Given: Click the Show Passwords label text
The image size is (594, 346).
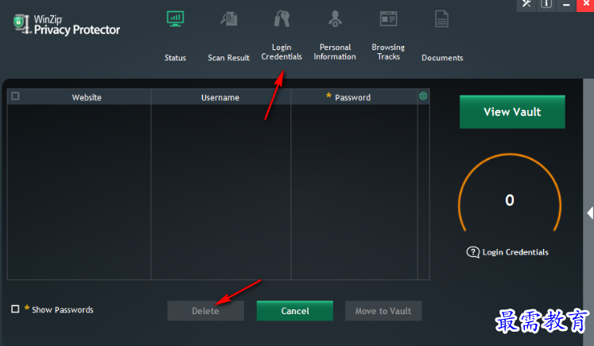Looking at the screenshot, I should pos(63,309).
